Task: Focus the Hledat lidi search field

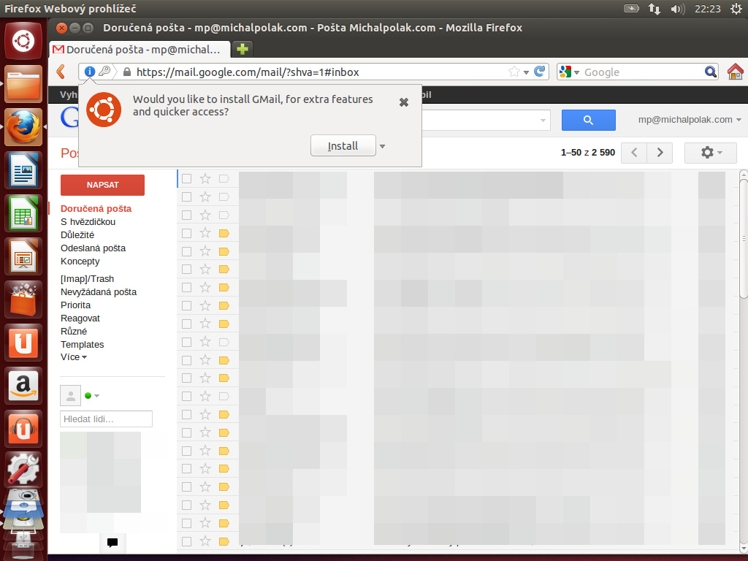Action: 107,419
